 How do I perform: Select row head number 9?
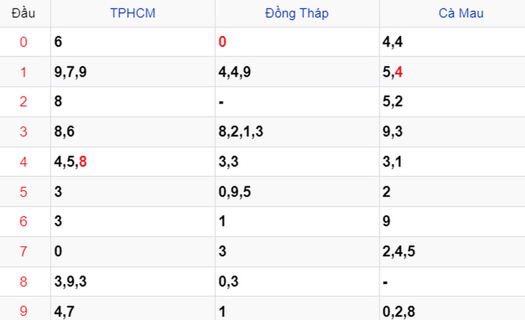23,311
